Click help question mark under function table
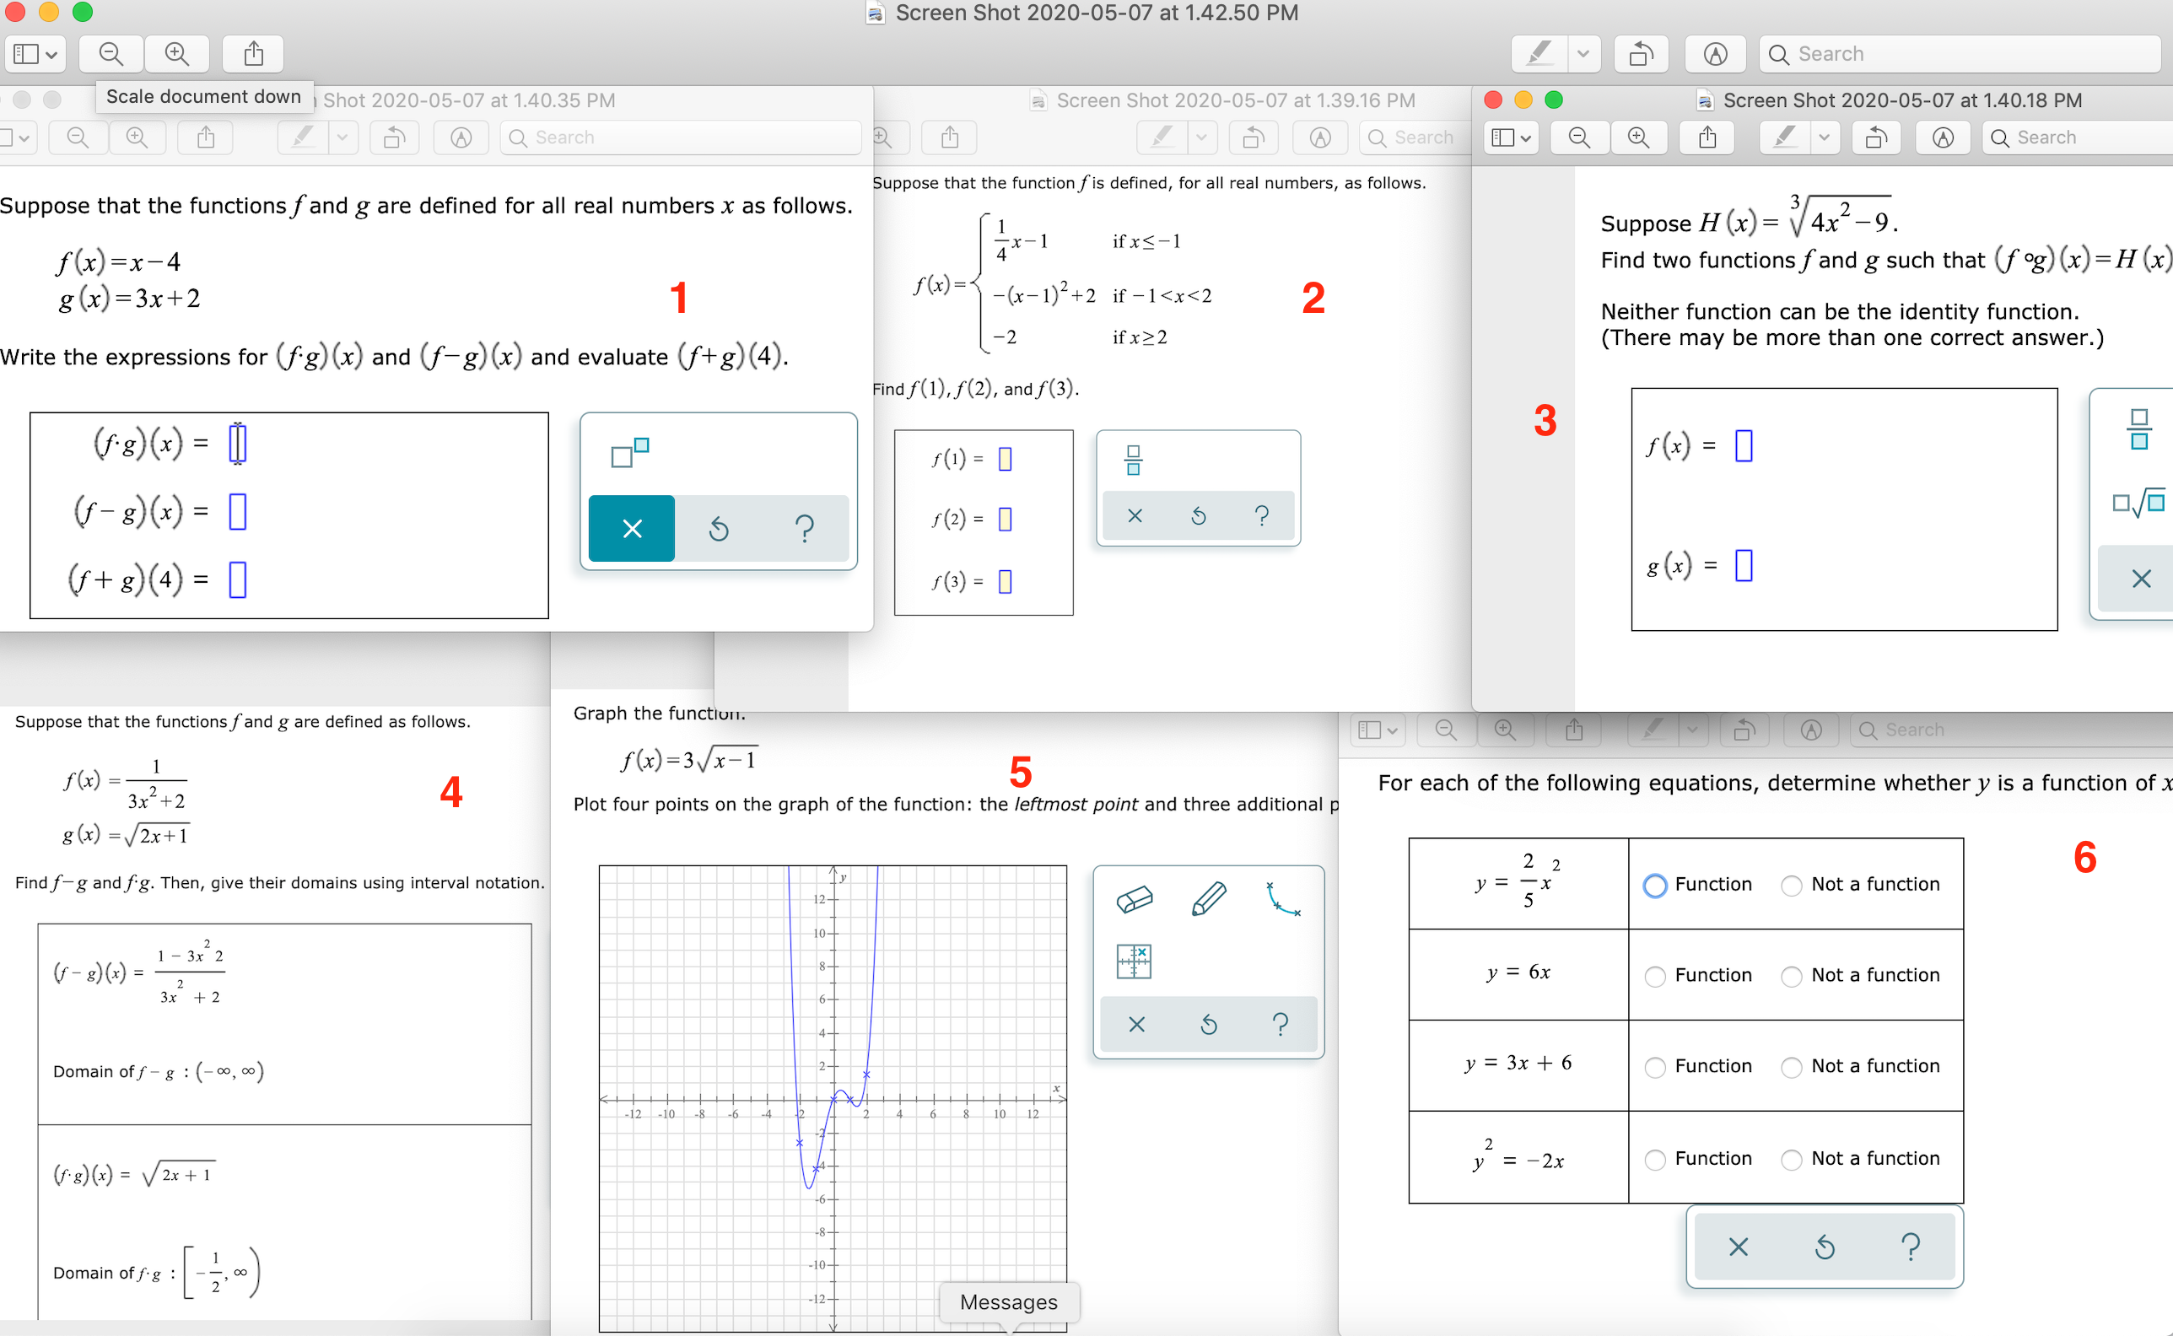The width and height of the screenshot is (2173, 1336). [1910, 1247]
